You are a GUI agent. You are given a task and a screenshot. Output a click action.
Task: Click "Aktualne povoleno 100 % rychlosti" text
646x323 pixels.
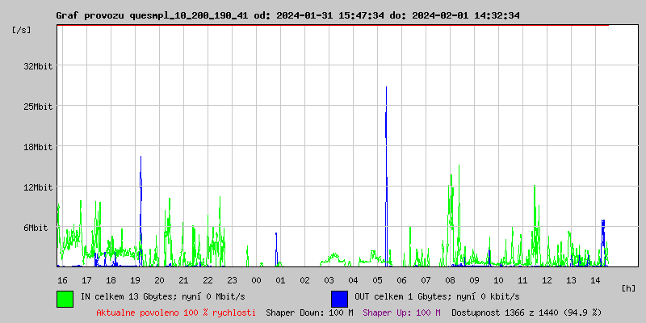click(x=176, y=313)
